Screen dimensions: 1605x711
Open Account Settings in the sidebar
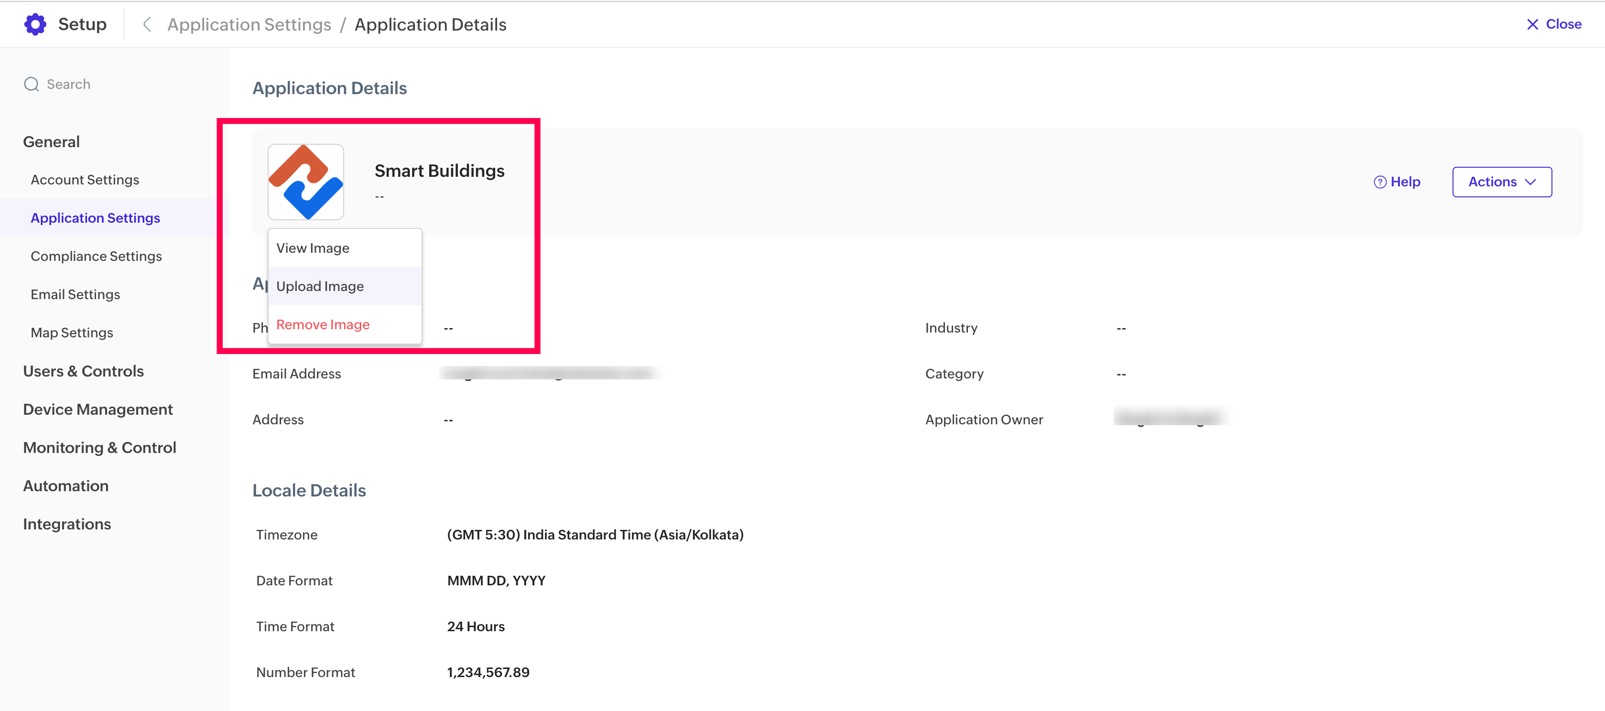pos(85,180)
